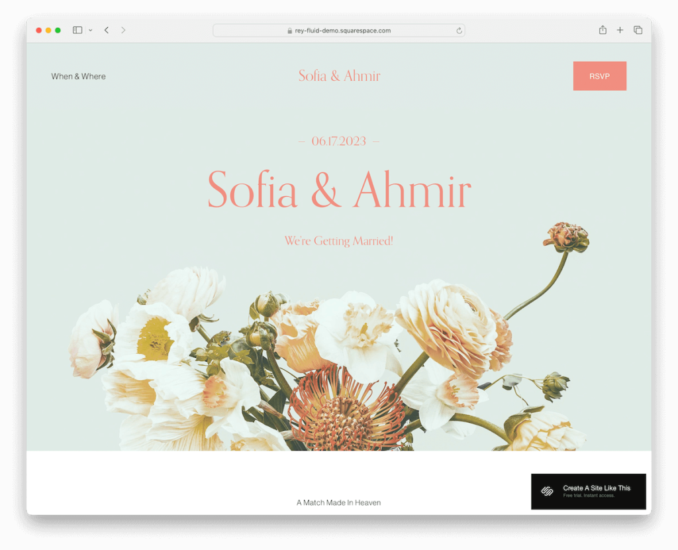Click the large Sofia & Ahmir headline
The height and width of the screenshot is (550, 678).
[339, 190]
